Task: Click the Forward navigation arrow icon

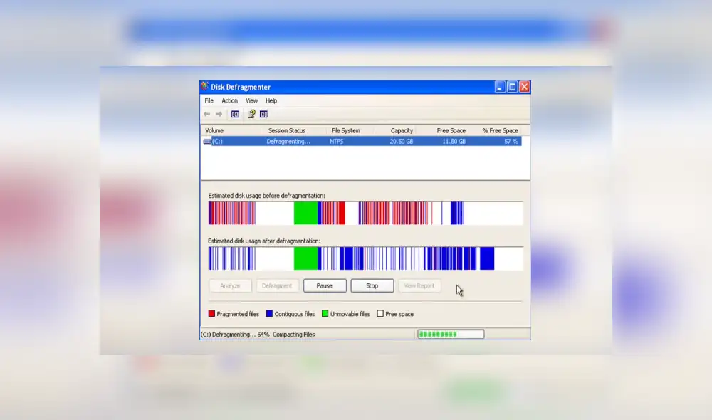Action: (219, 114)
